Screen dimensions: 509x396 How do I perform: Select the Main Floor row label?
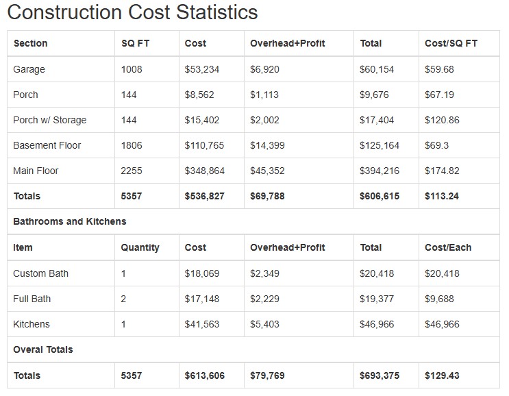pos(36,171)
